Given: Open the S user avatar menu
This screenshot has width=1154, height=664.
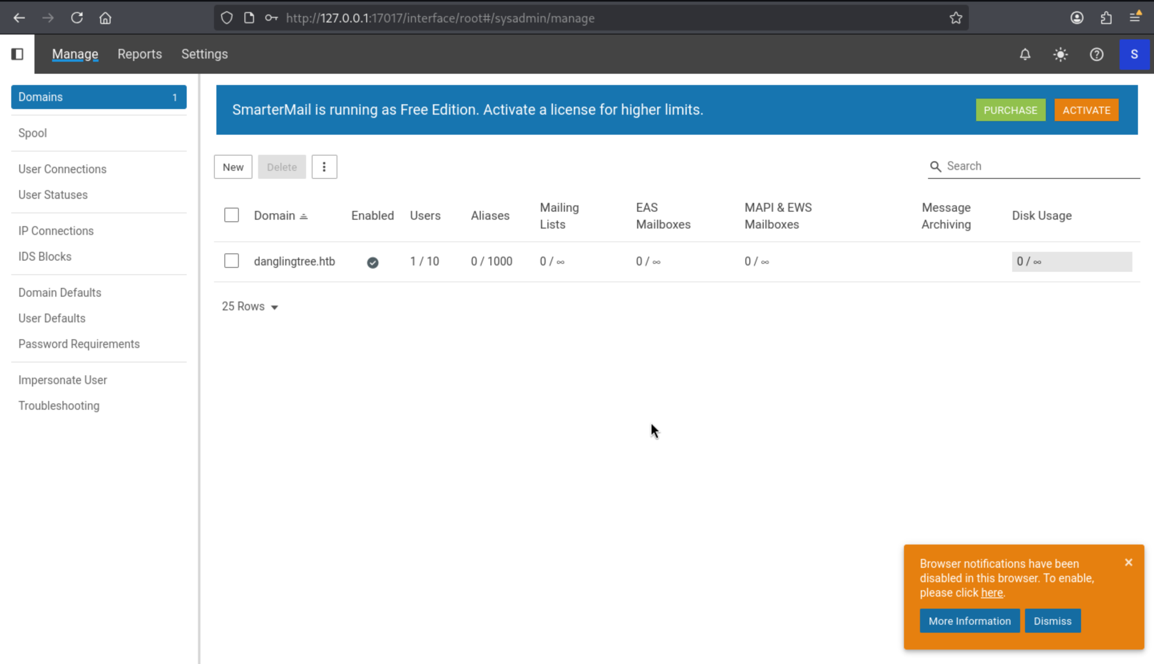Looking at the screenshot, I should click(x=1134, y=54).
